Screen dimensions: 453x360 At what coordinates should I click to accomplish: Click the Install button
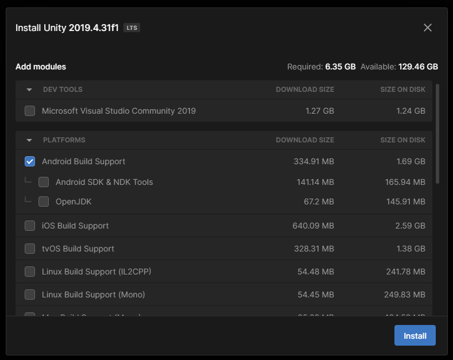[x=415, y=336]
